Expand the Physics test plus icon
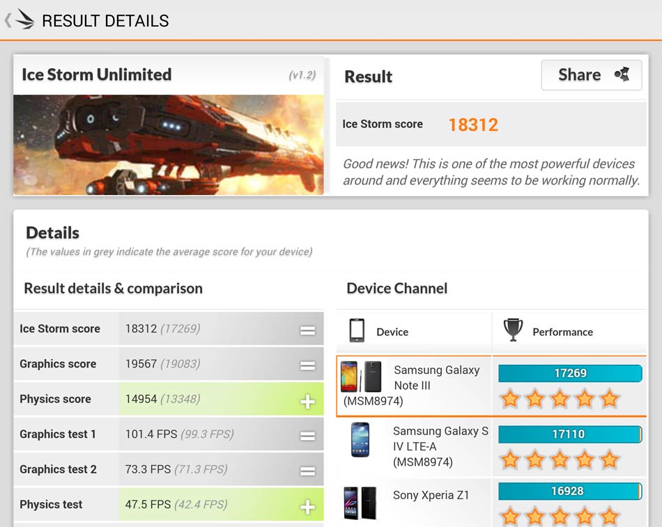This screenshot has height=527, width=662. click(x=308, y=507)
